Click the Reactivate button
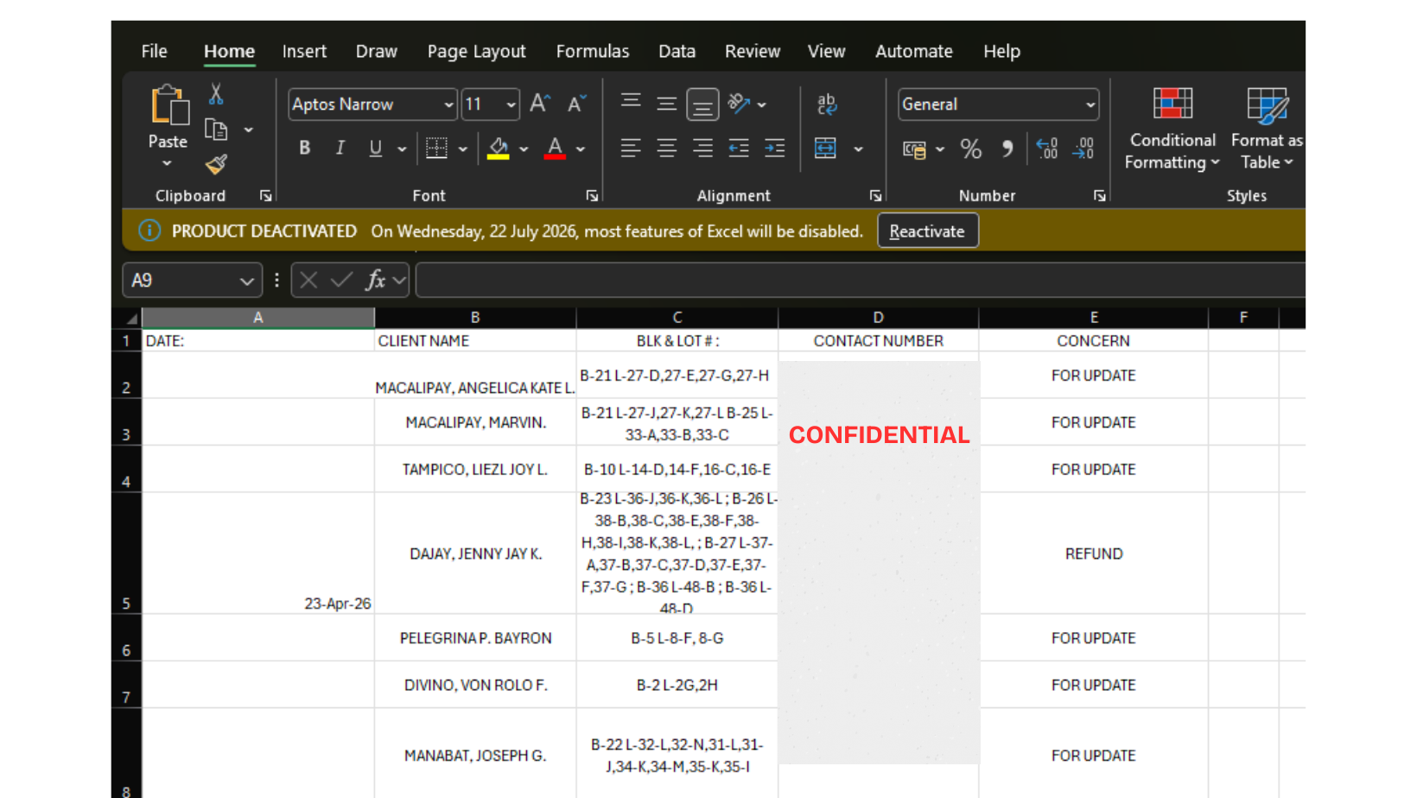 click(x=928, y=231)
